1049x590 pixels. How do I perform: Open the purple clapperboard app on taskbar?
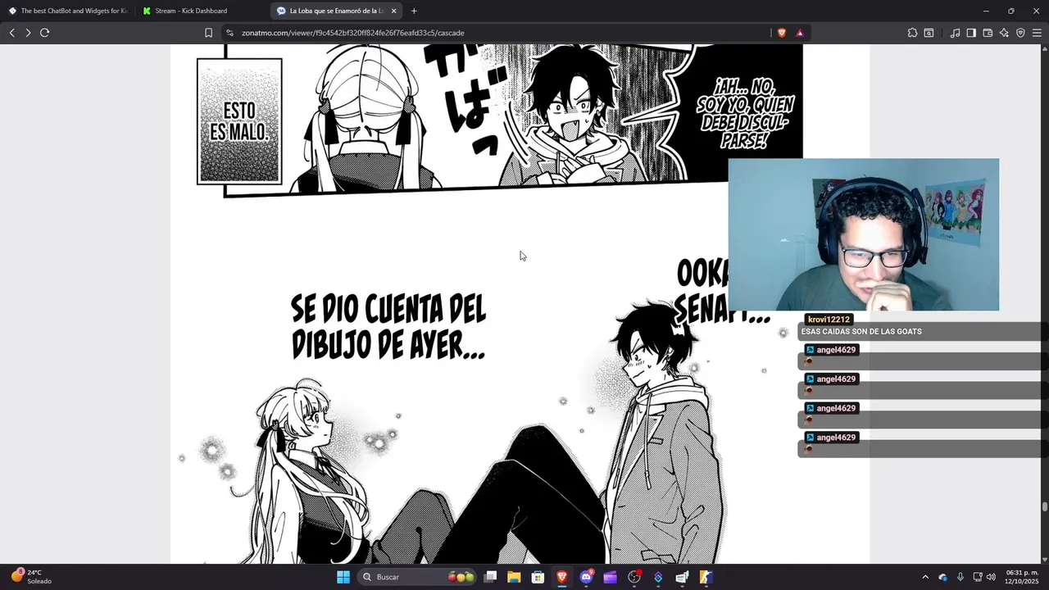[x=610, y=577]
